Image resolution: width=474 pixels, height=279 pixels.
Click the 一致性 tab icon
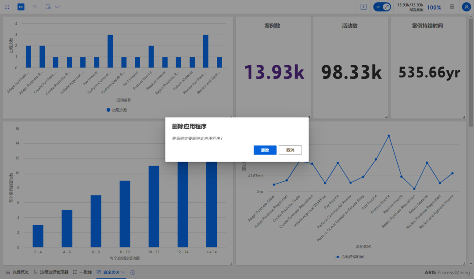point(75,272)
